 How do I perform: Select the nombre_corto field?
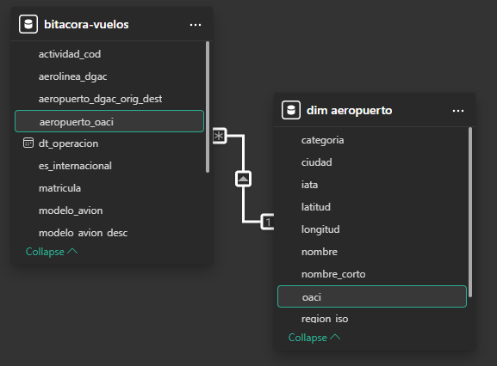pos(372,274)
